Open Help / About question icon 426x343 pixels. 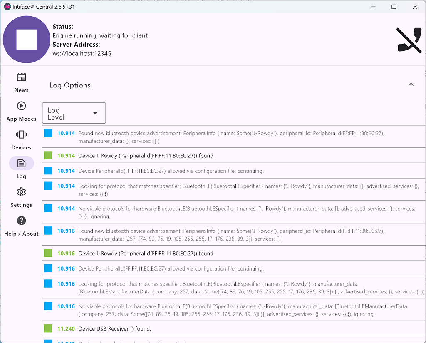click(21, 221)
